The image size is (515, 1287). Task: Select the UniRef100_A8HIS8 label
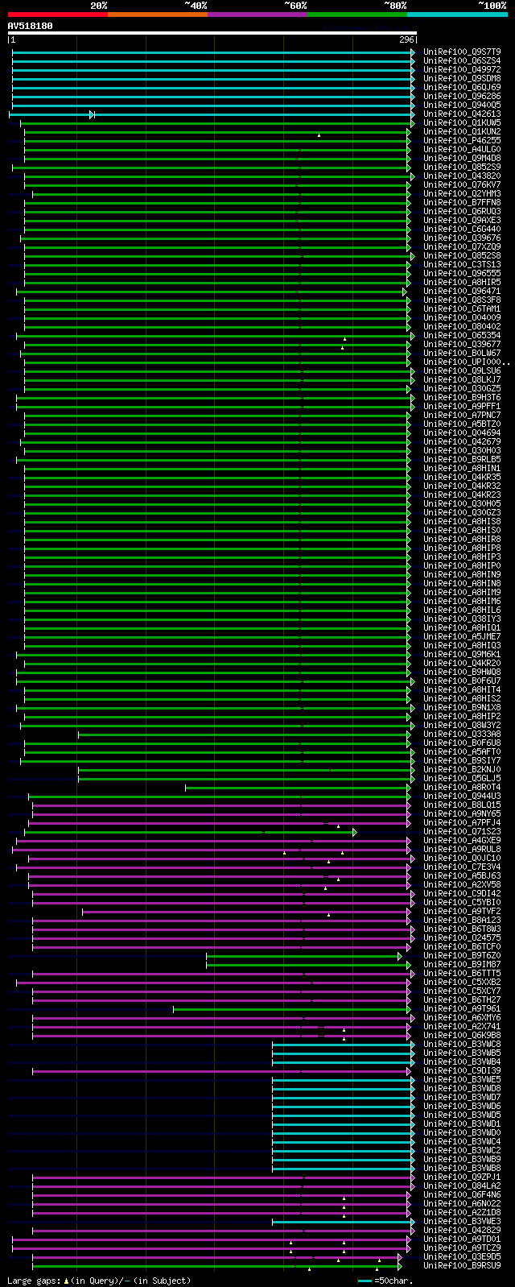tap(462, 522)
